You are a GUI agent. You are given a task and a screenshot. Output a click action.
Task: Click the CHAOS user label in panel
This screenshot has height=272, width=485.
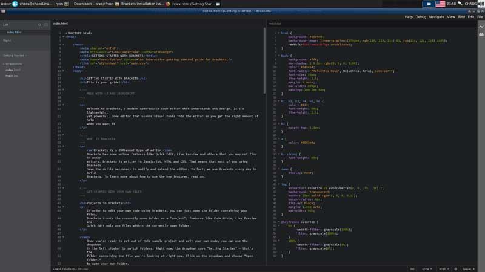470,4
